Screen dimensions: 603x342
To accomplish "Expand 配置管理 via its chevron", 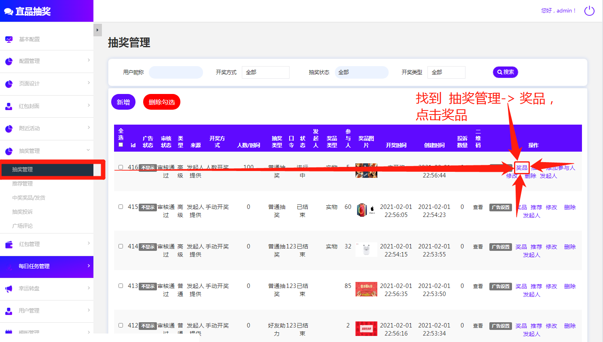I will (89, 60).
